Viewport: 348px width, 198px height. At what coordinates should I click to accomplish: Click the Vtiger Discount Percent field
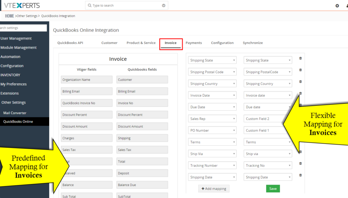click(86, 115)
